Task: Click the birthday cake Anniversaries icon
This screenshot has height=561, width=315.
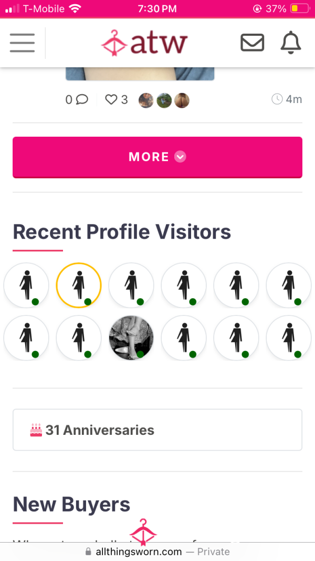Action: point(36,430)
